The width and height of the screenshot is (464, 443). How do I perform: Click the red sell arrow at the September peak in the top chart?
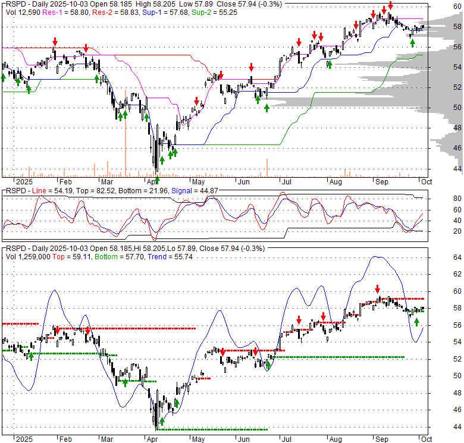390,6
